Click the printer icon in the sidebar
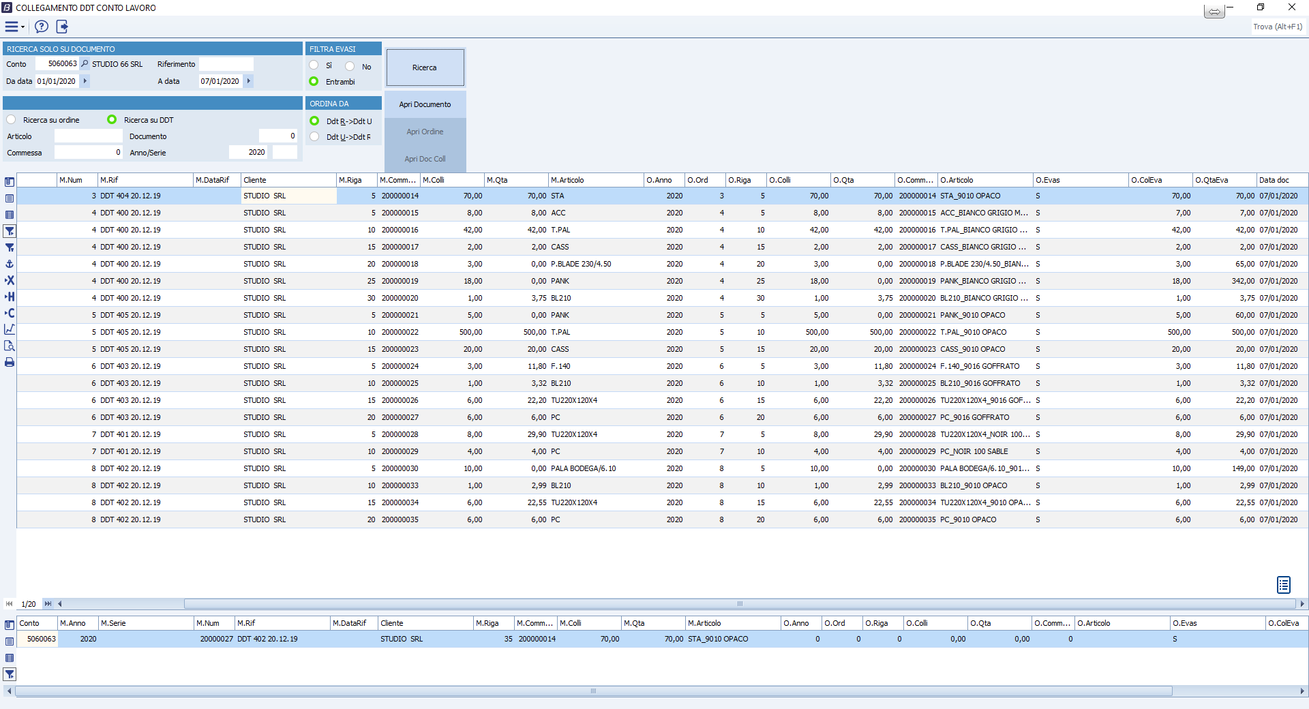The height and width of the screenshot is (709, 1309). (10, 362)
